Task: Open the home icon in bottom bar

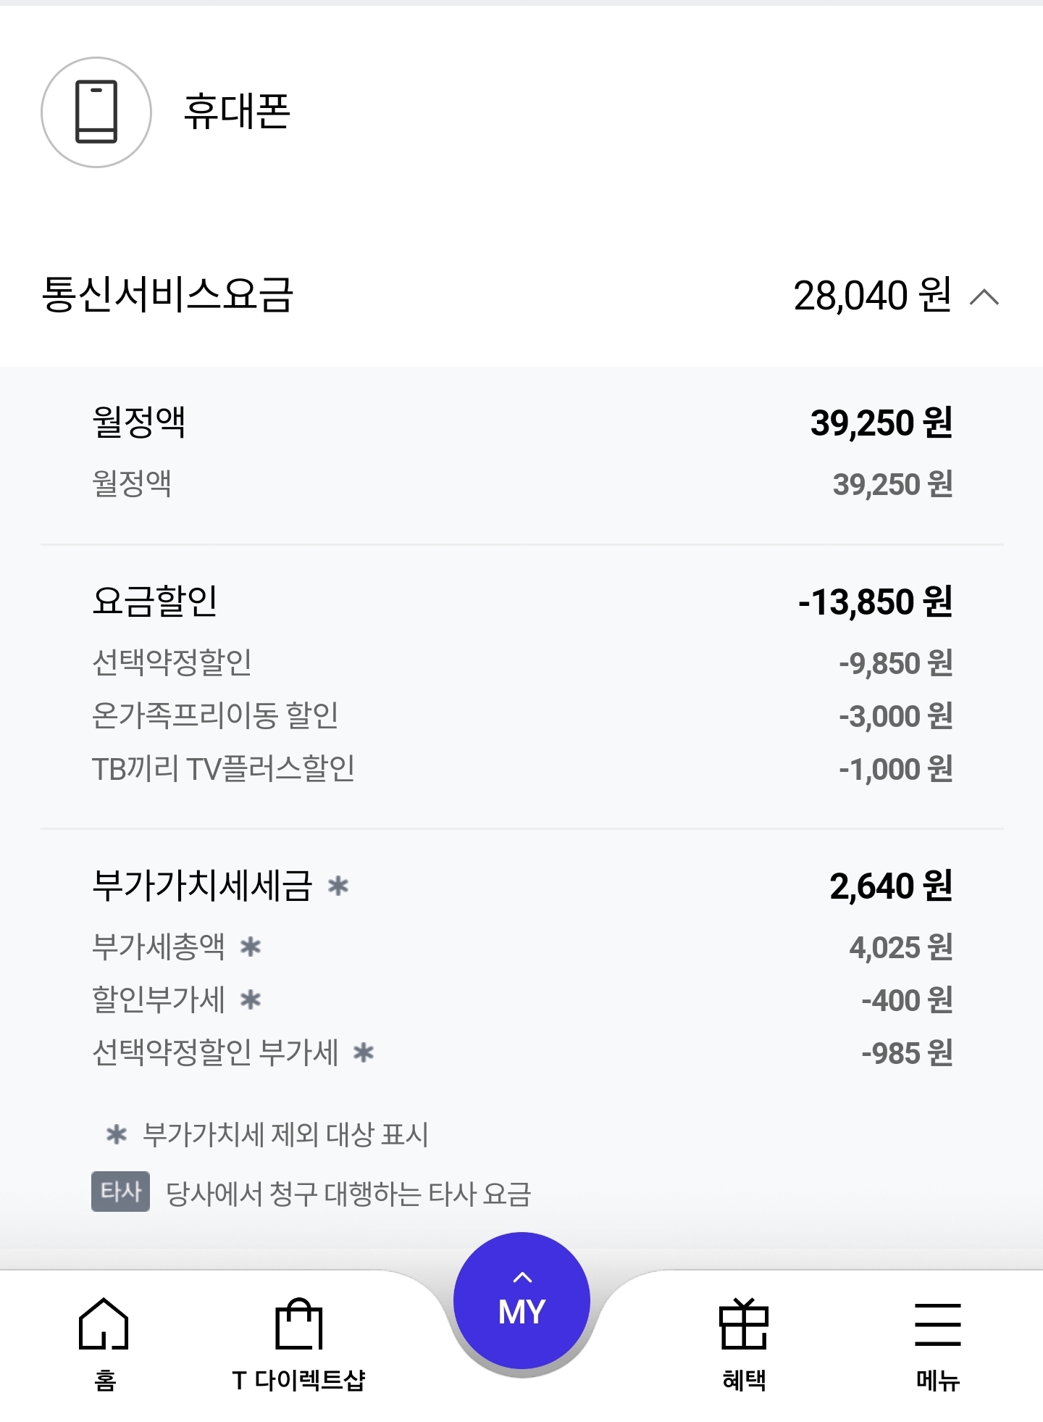Action: coord(104,1323)
